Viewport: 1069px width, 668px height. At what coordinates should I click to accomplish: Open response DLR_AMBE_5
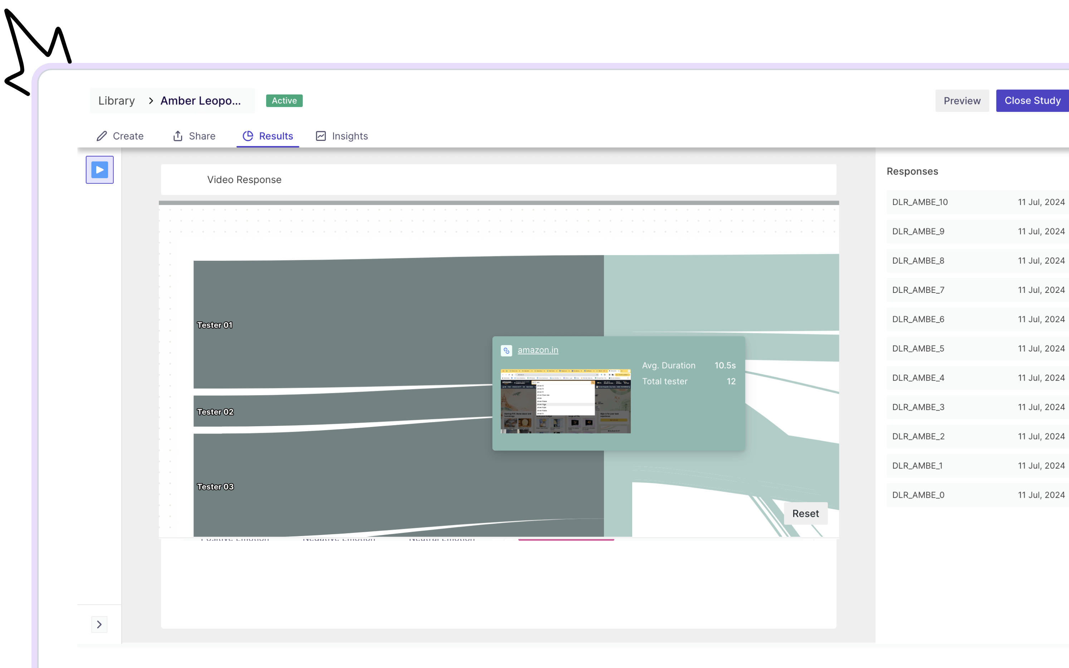point(977,349)
